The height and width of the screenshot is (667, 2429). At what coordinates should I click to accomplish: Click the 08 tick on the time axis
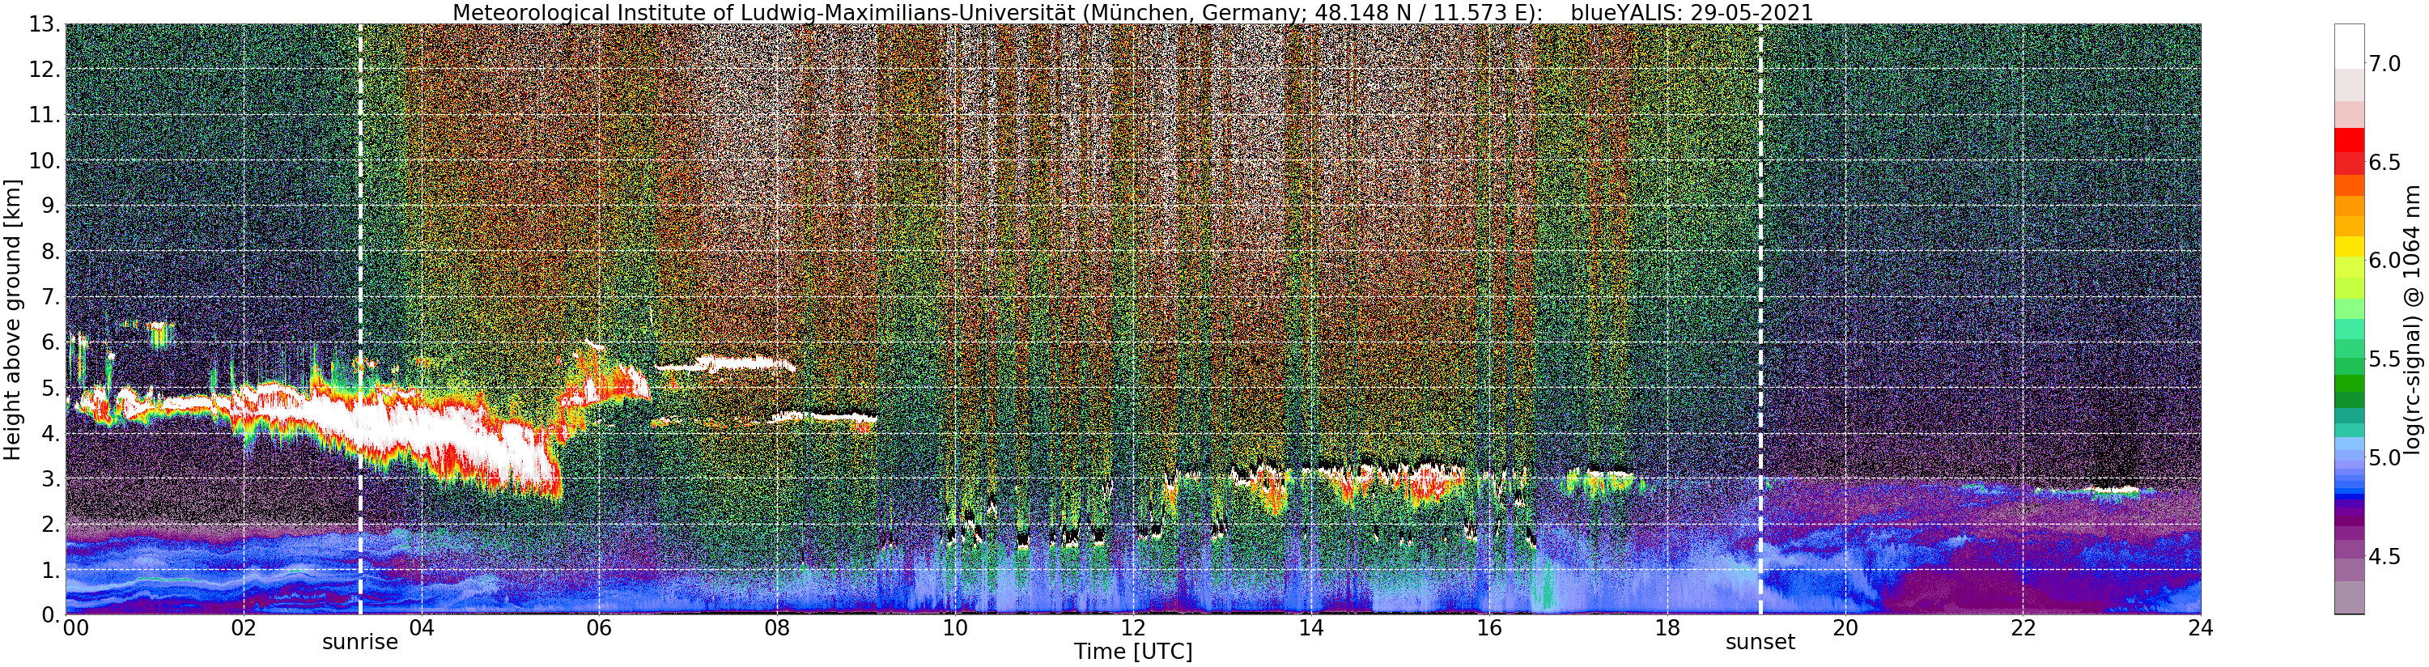pos(777,627)
